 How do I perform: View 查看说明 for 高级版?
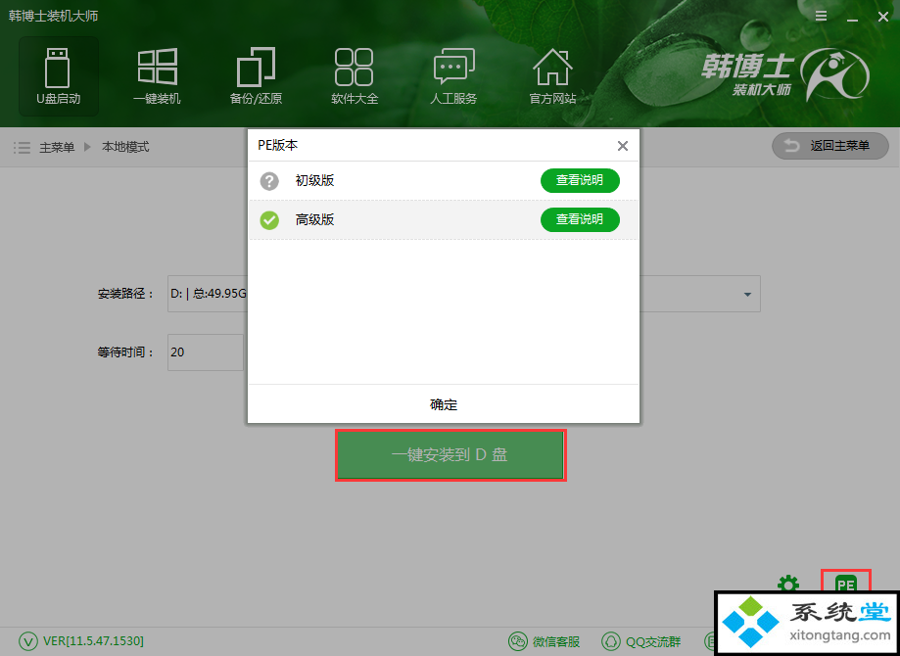point(580,220)
